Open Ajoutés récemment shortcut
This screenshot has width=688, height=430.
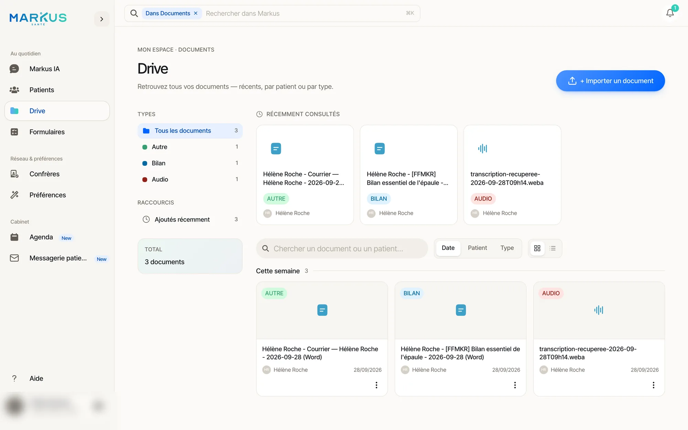(x=190, y=219)
